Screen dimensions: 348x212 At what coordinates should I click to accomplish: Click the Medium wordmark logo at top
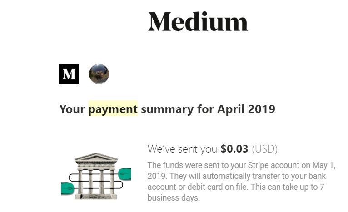[x=198, y=22]
